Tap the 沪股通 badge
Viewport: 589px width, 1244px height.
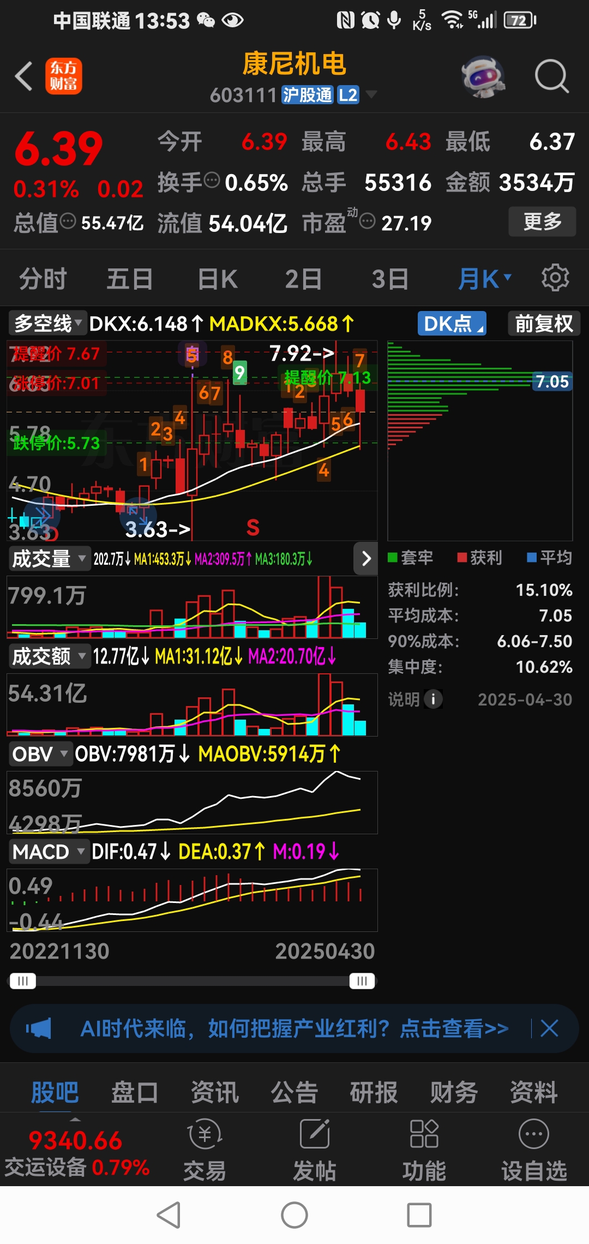[307, 95]
